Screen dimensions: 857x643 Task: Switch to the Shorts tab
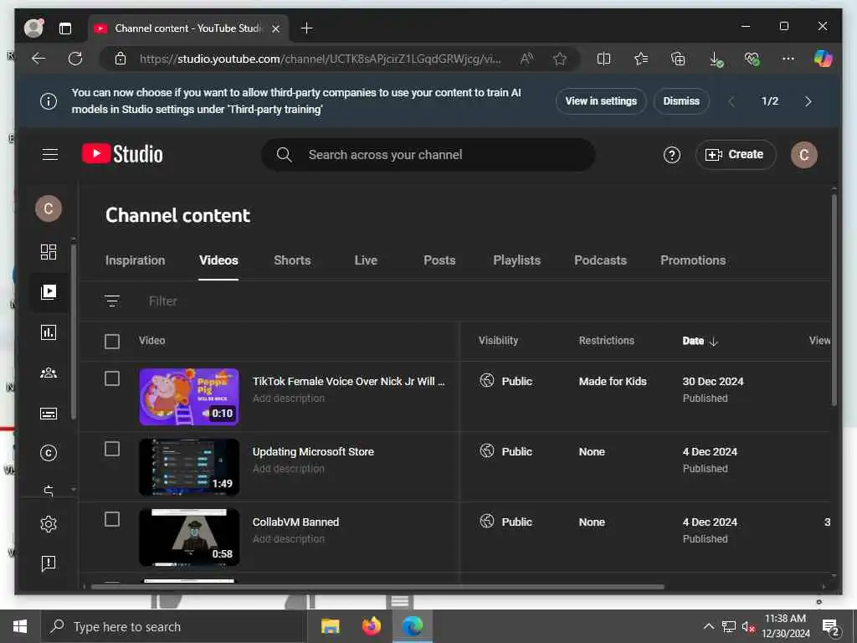click(x=292, y=260)
